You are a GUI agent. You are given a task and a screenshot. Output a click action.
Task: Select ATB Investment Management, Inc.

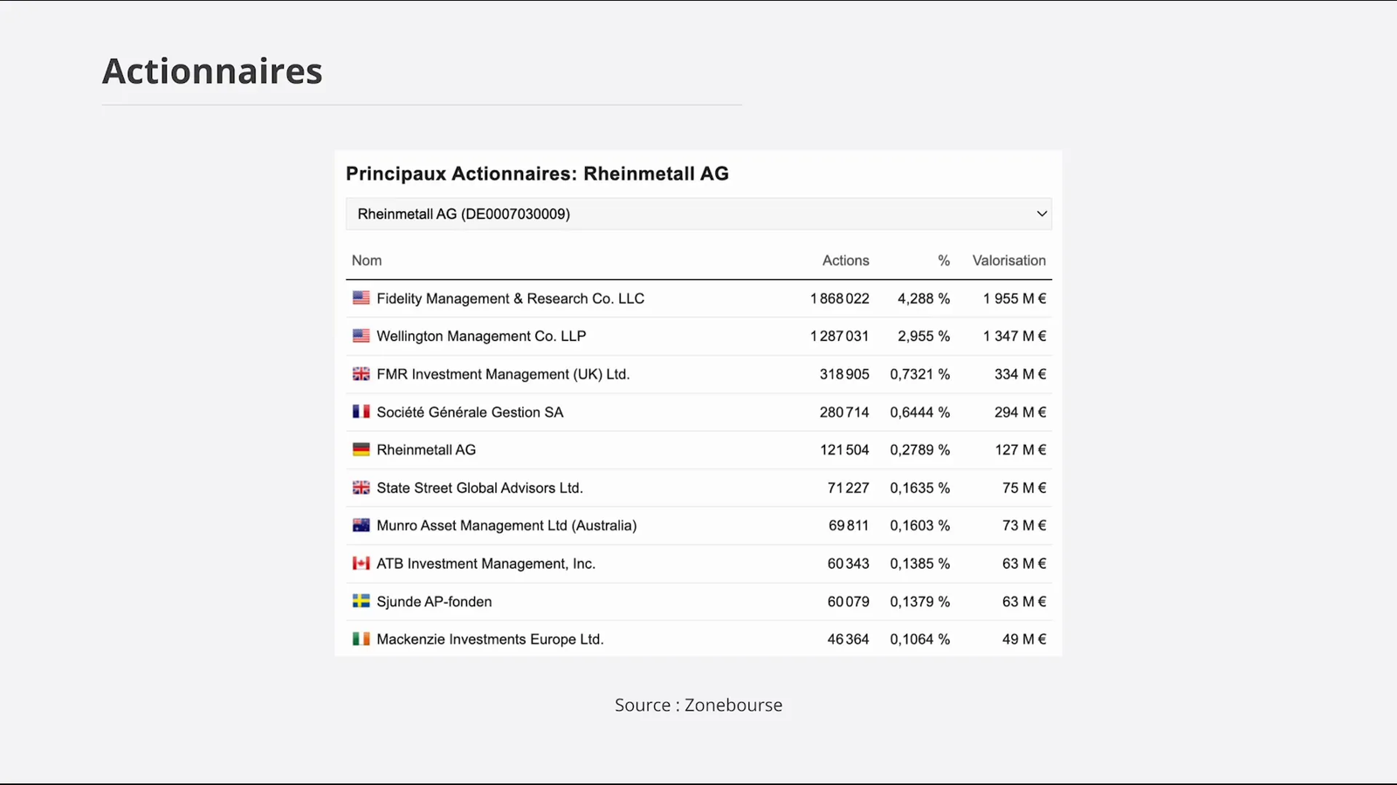click(x=485, y=563)
